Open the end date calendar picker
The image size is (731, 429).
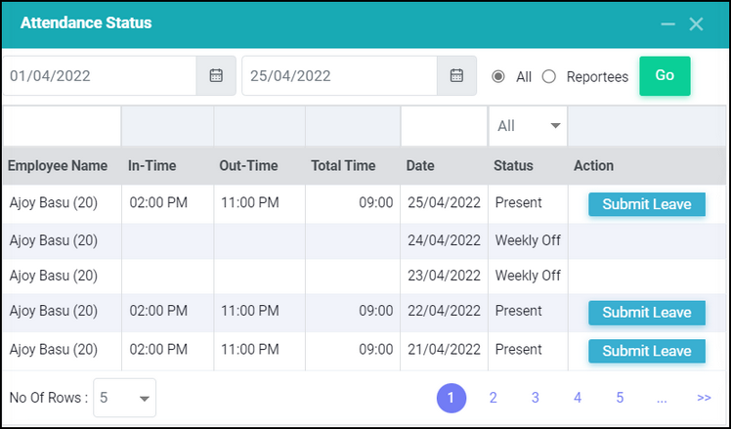(456, 75)
